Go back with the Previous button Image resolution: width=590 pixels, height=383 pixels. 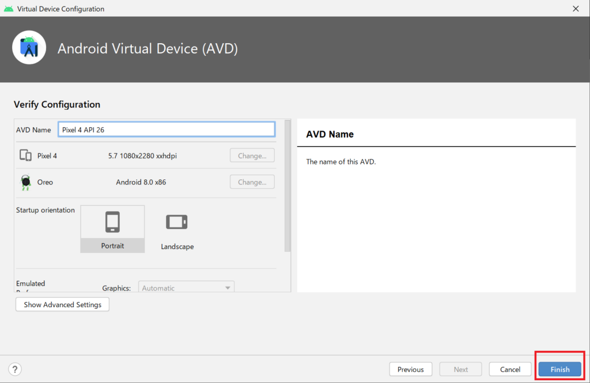point(410,369)
